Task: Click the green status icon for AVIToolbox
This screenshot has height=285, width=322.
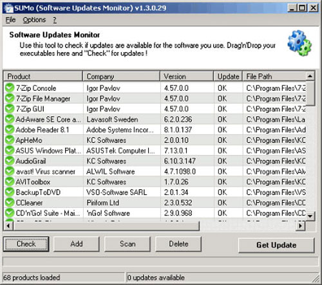Action: [10, 181]
